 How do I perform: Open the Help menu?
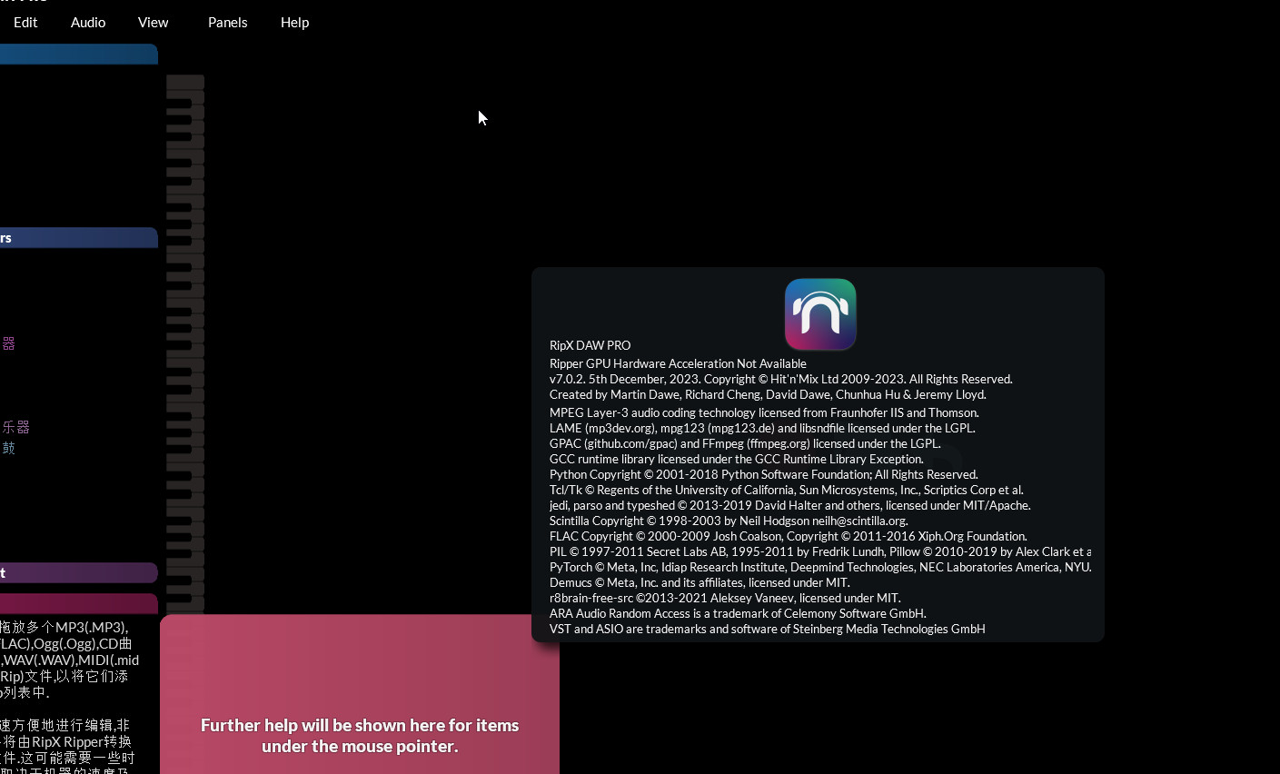294,23
